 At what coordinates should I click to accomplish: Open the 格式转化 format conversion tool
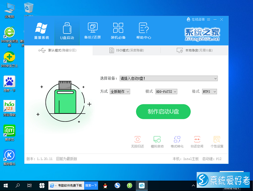pos(177,142)
